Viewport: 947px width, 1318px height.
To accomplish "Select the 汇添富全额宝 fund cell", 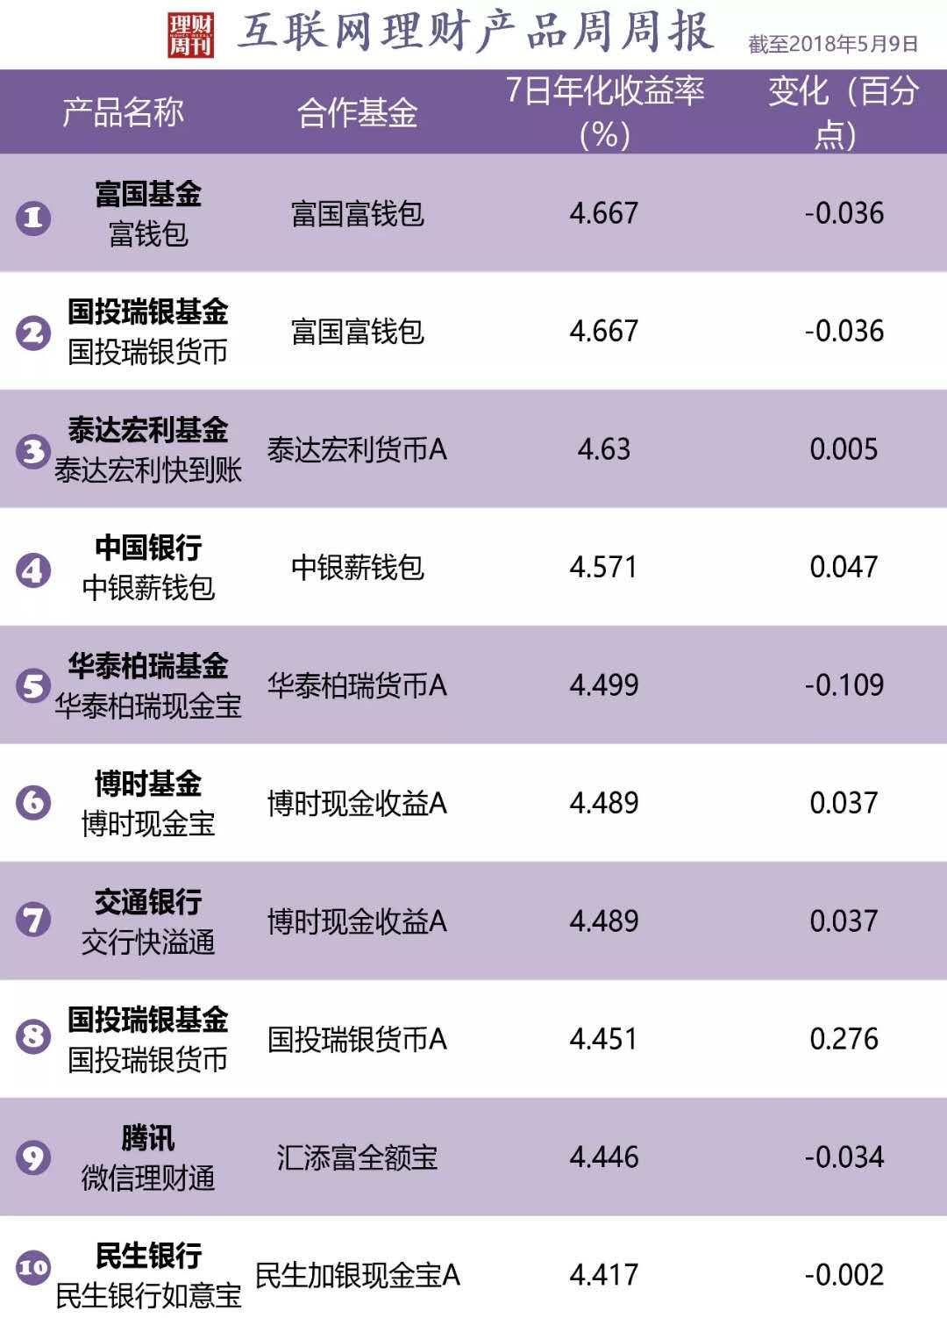I will [x=357, y=1157].
